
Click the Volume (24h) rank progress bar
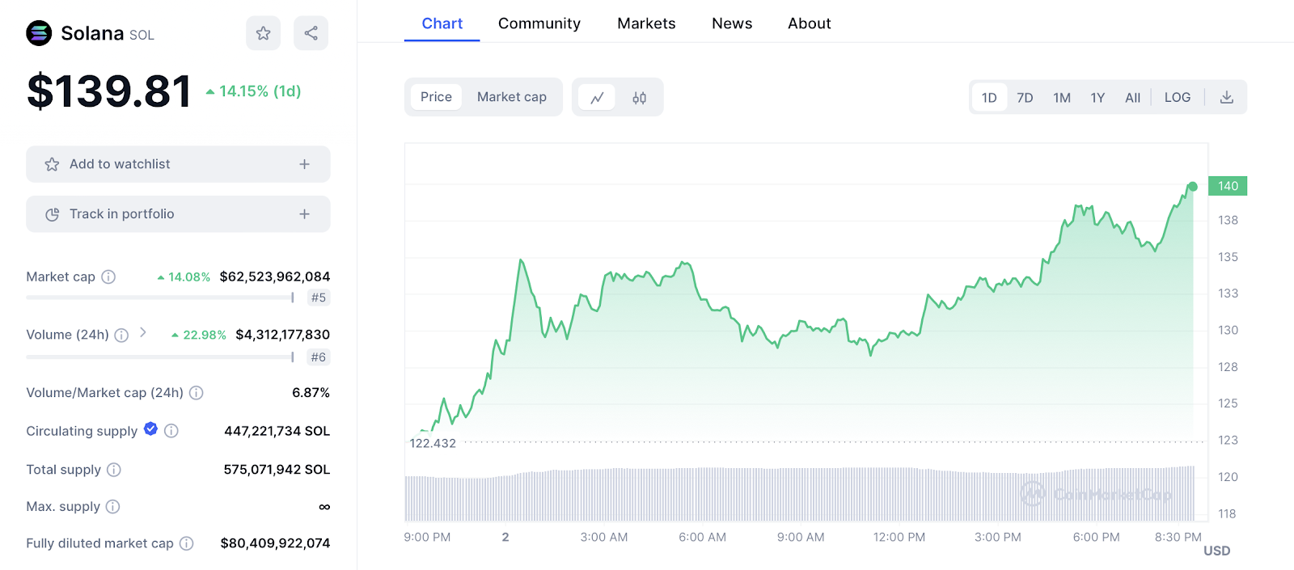tap(160, 357)
